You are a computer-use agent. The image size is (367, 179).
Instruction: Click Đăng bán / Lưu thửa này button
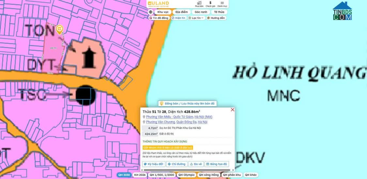tap(187, 104)
